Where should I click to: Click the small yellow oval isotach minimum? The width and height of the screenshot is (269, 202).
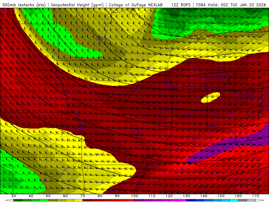[210, 98]
